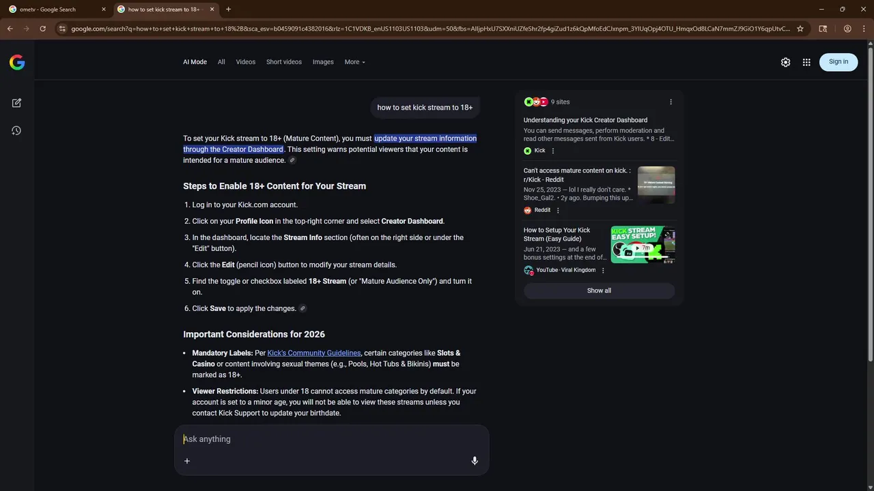This screenshot has width=874, height=491.
Task: Switch to Images tab
Action: (323, 62)
